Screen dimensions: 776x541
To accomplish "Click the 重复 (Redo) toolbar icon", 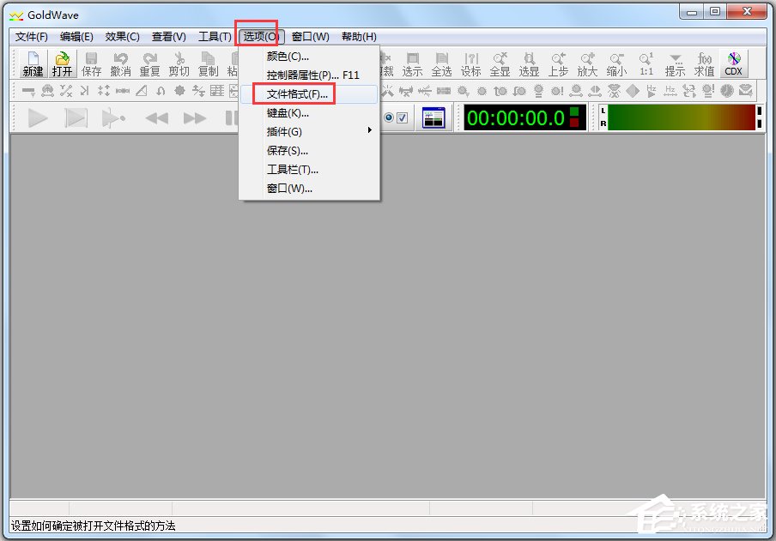I will tap(150, 63).
